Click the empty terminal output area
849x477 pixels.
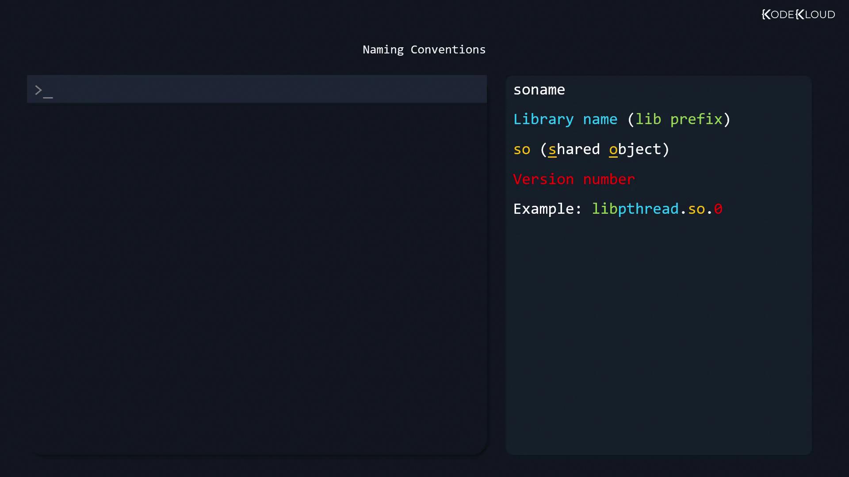256,278
